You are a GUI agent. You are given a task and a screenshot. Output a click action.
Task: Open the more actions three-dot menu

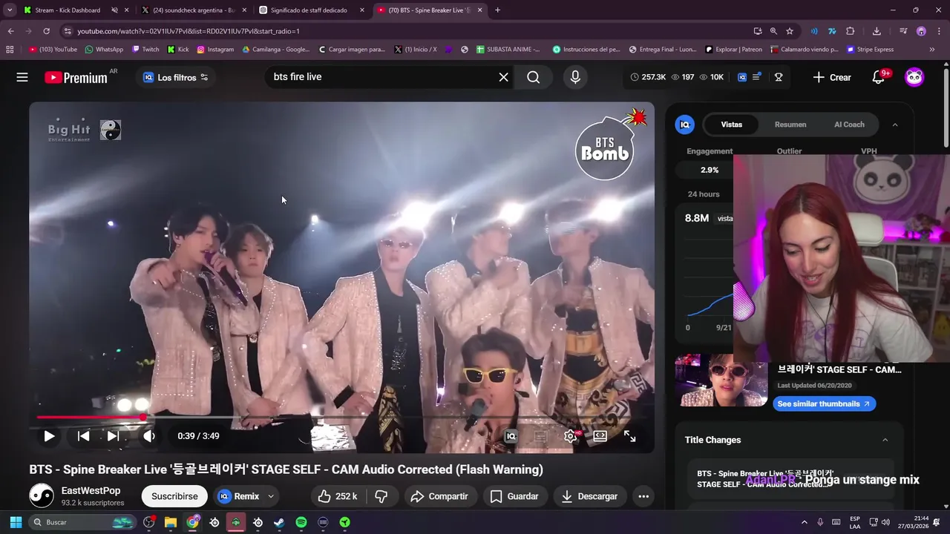pyautogui.click(x=643, y=496)
